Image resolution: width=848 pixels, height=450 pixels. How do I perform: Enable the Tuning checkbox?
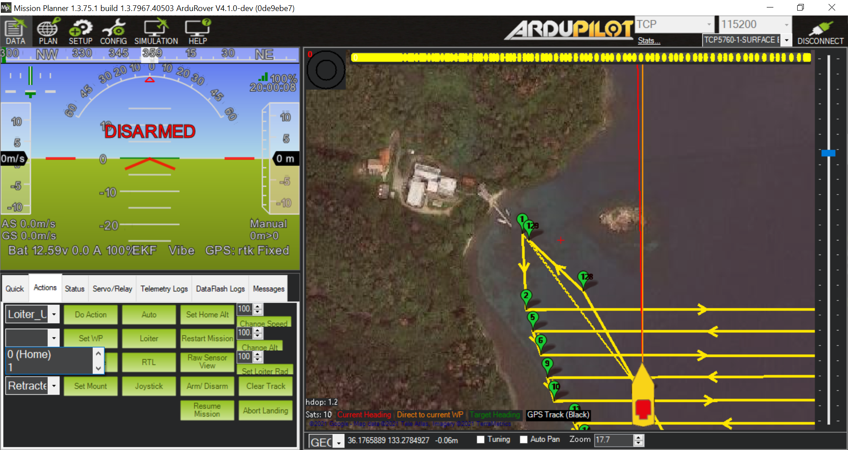point(481,439)
